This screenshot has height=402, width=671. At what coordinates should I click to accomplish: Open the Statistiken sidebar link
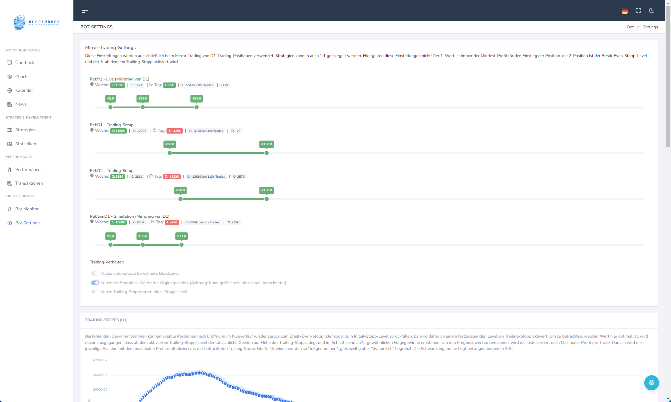[x=26, y=144]
